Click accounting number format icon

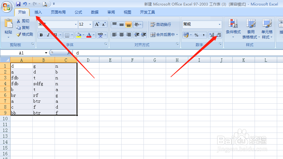tap(186, 35)
